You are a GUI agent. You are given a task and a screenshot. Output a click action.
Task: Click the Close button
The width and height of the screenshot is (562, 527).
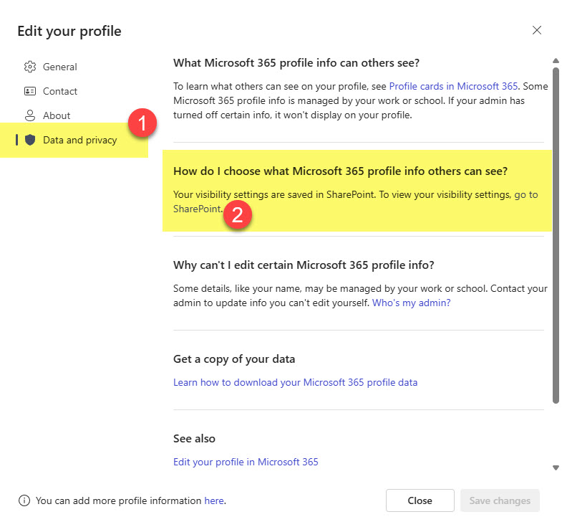pos(420,500)
